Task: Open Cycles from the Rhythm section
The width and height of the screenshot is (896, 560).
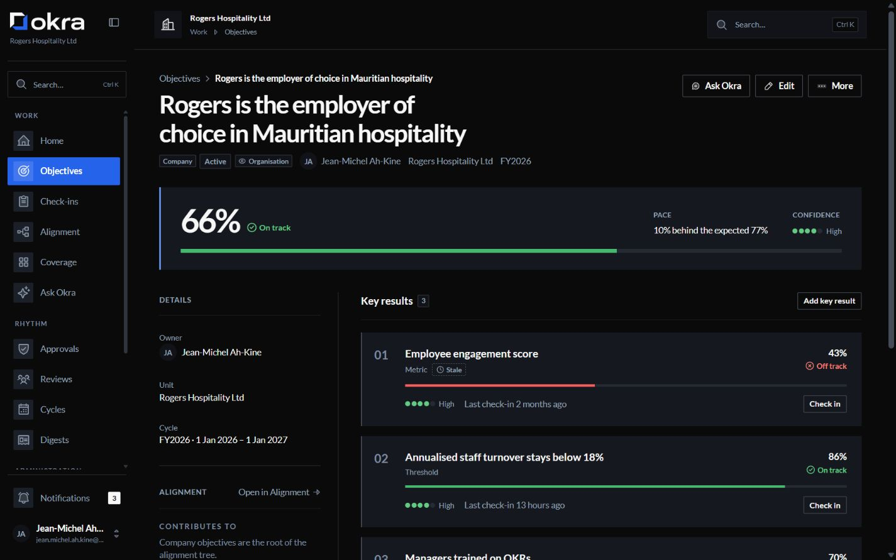Action: coord(64,409)
